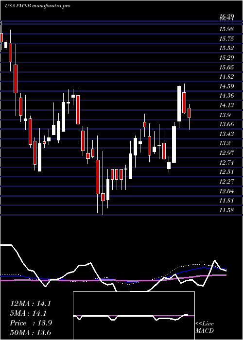Click the 15.05 price axis label

pyautogui.click(x=226, y=67)
